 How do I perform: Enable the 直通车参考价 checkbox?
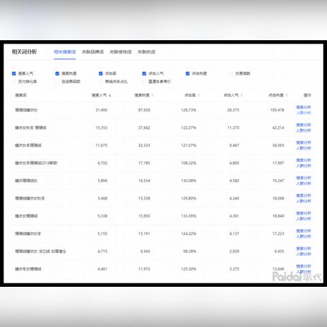[x=144, y=82]
